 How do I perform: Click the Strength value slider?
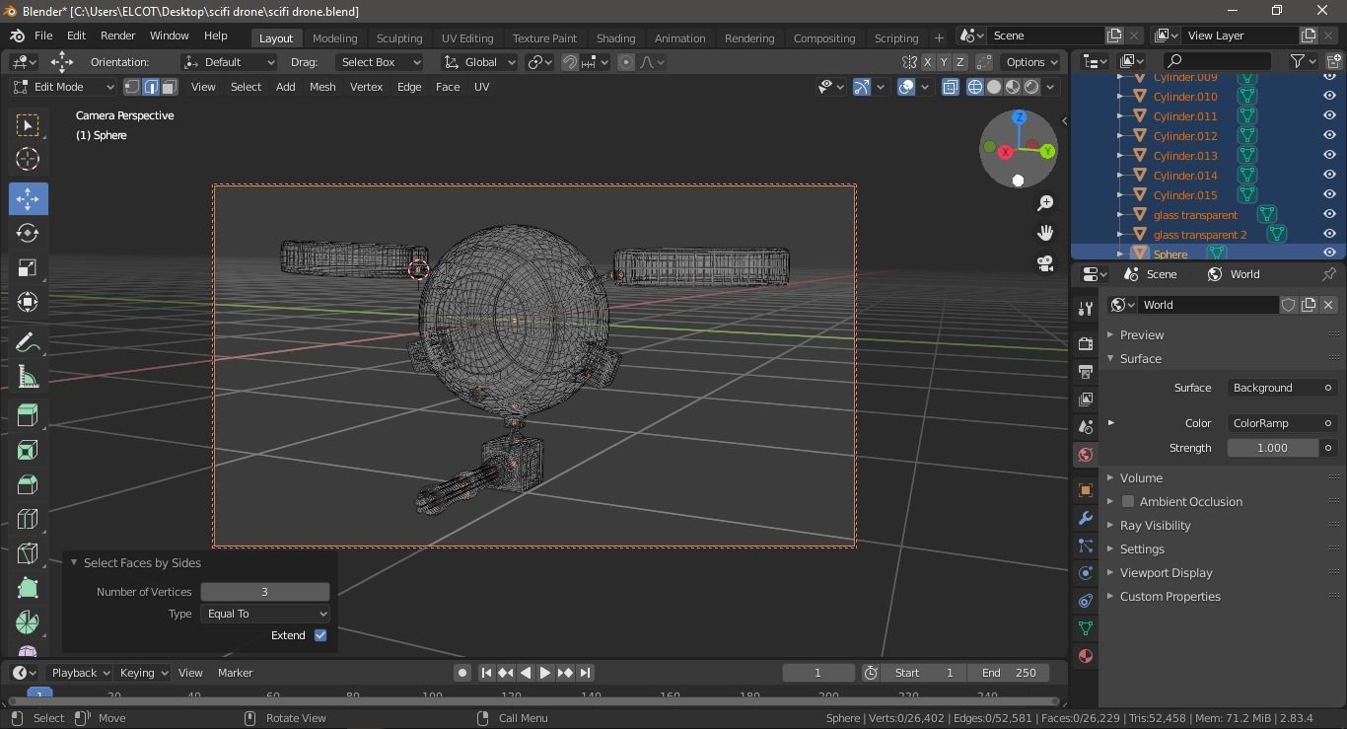1273,448
